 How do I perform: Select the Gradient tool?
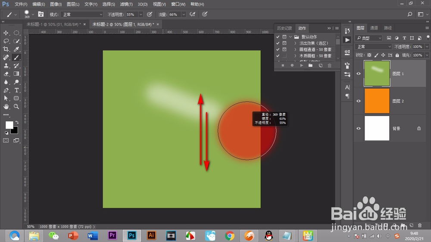[16, 74]
